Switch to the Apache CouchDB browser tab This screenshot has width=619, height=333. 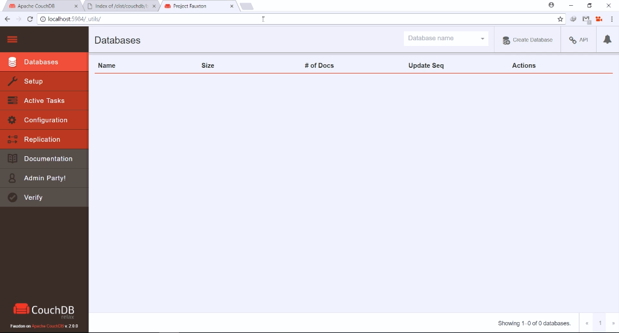(x=40, y=5)
